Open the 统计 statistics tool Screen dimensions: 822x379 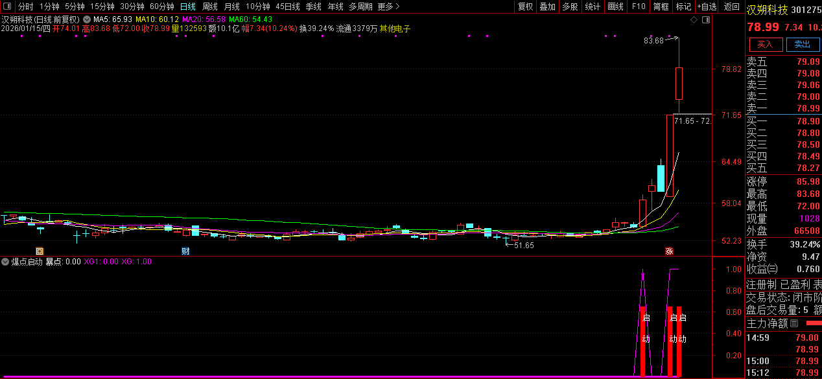[593, 6]
